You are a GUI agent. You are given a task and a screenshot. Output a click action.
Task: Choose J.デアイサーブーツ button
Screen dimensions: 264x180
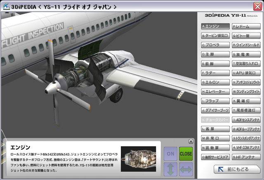point(215,110)
